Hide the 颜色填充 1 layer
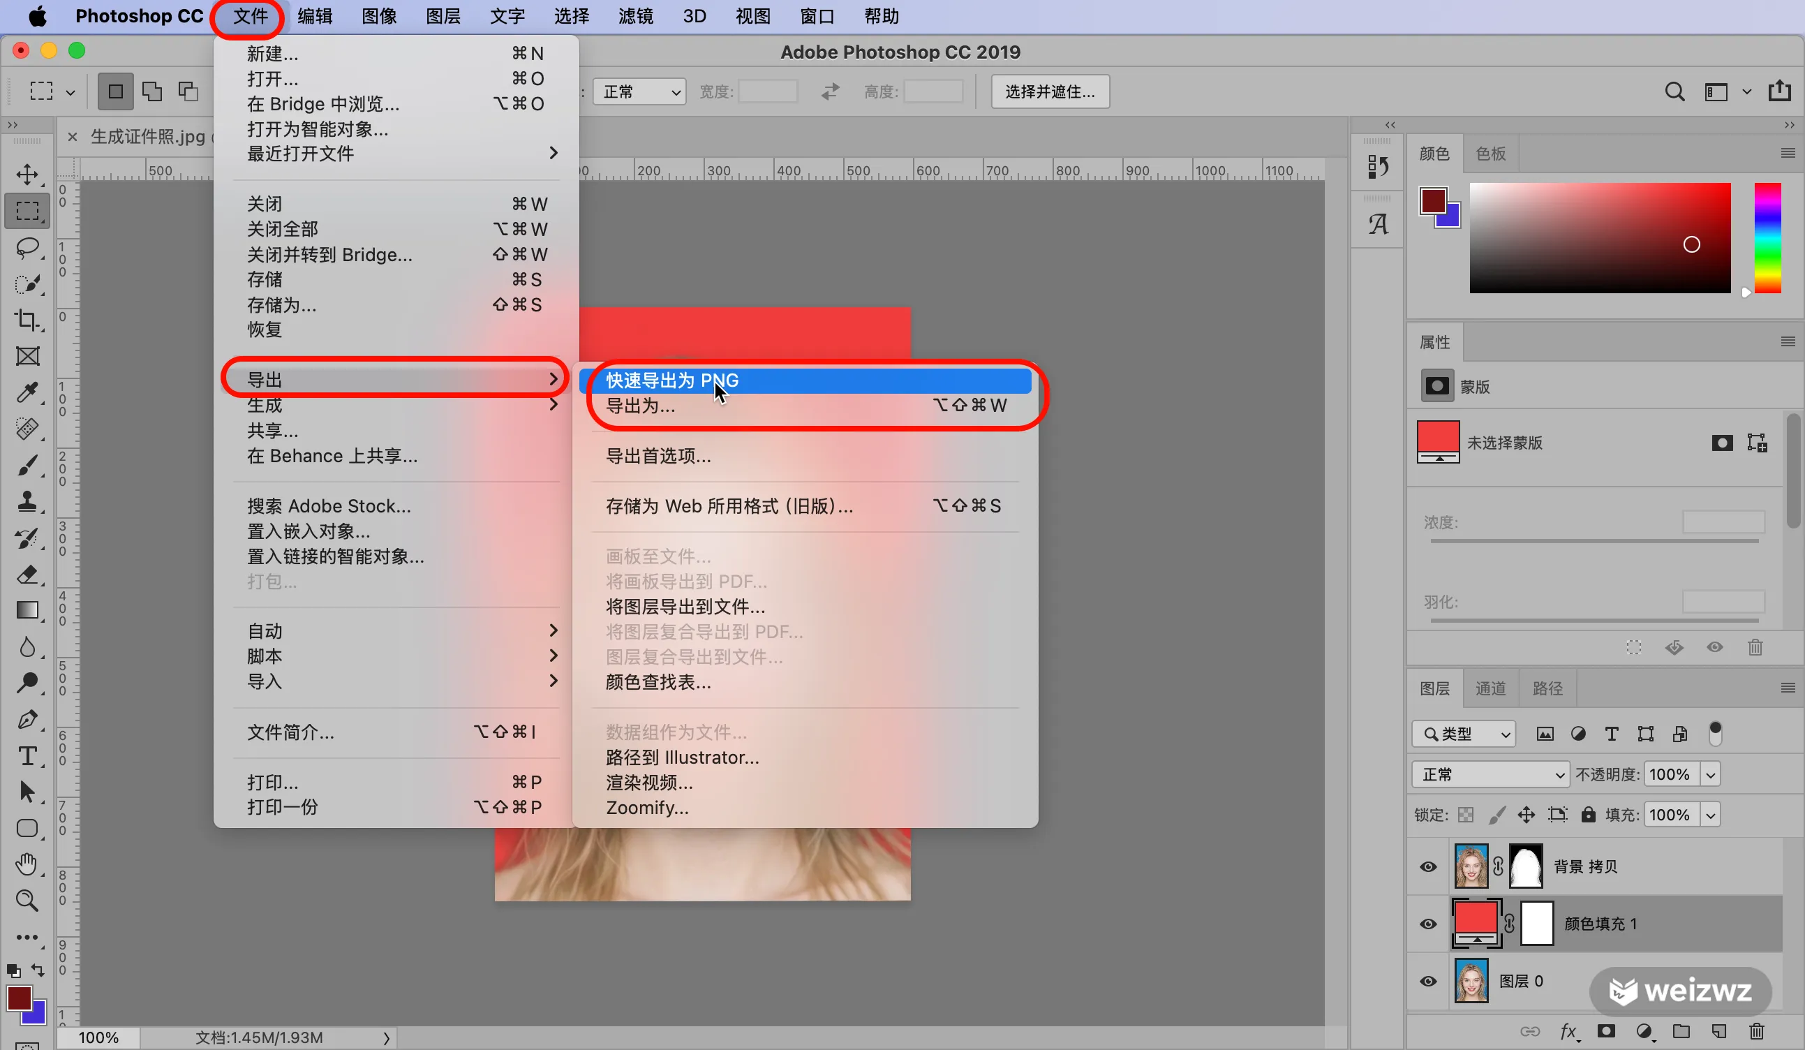Screen dimensions: 1805x1050 [x=1428, y=924]
